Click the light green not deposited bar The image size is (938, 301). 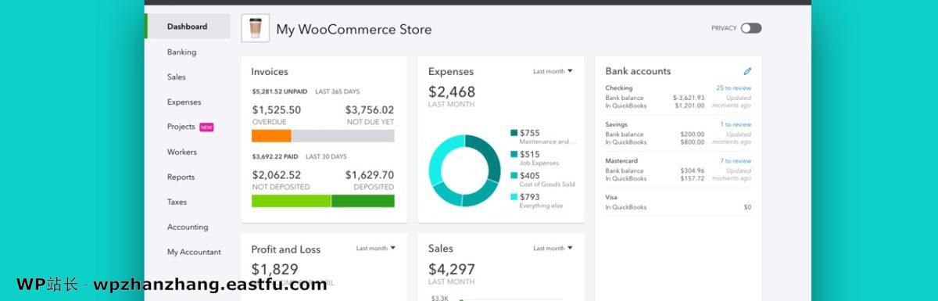tap(292, 201)
